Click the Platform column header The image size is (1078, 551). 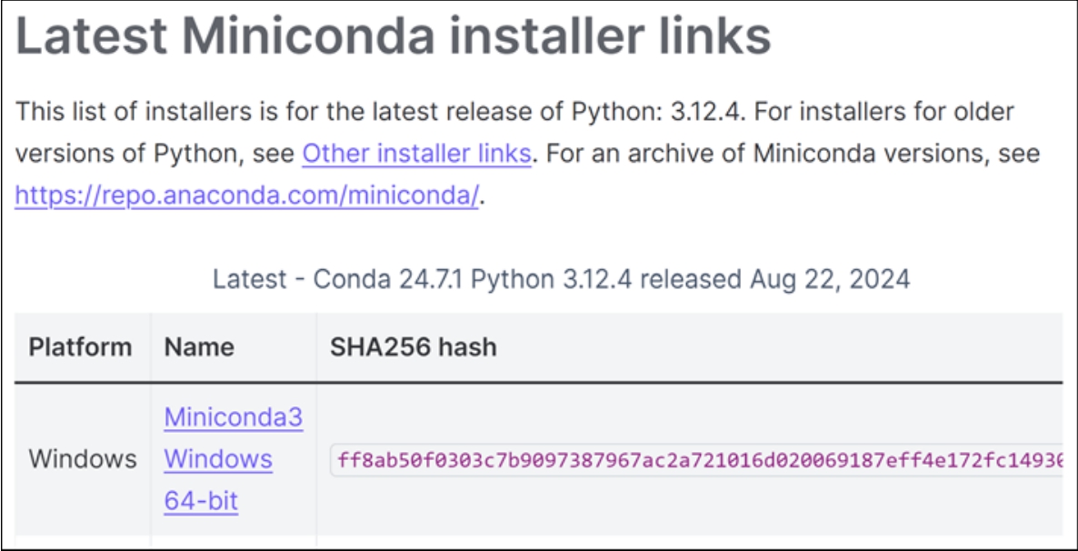[x=80, y=346]
